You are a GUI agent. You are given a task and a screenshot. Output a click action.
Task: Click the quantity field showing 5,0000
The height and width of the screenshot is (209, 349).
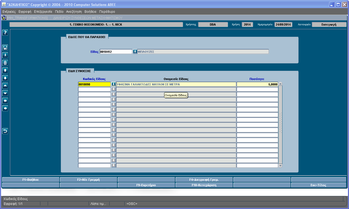click(x=257, y=84)
